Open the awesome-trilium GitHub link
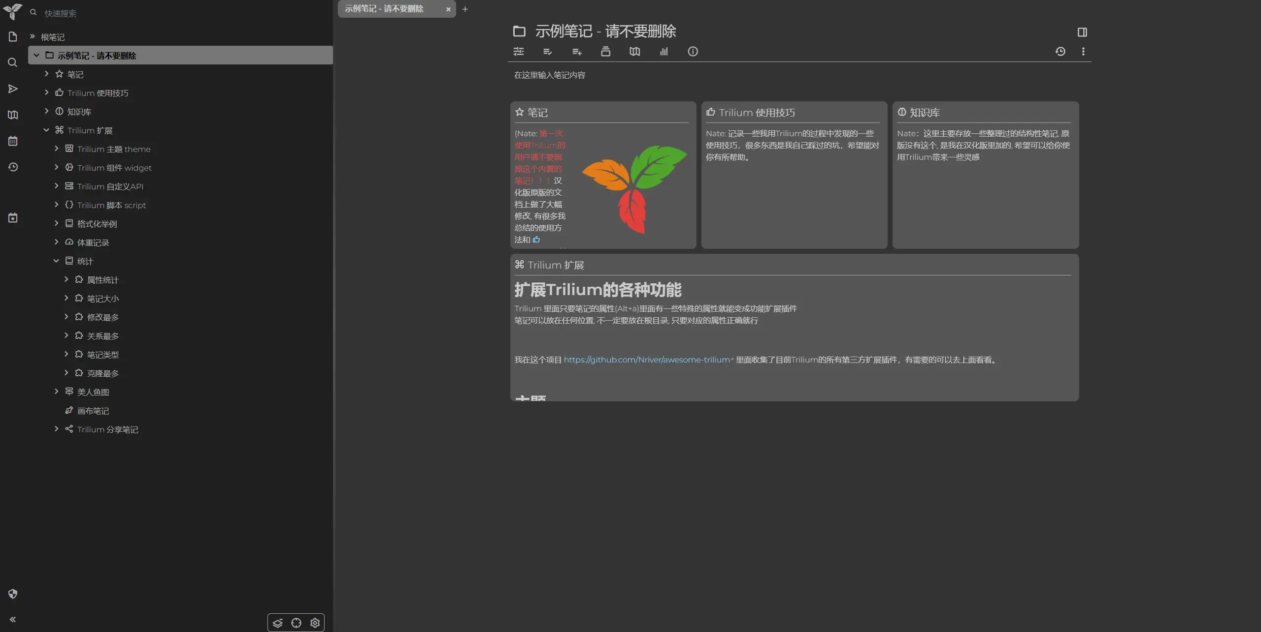This screenshot has width=1261, height=632. tap(646, 360)
